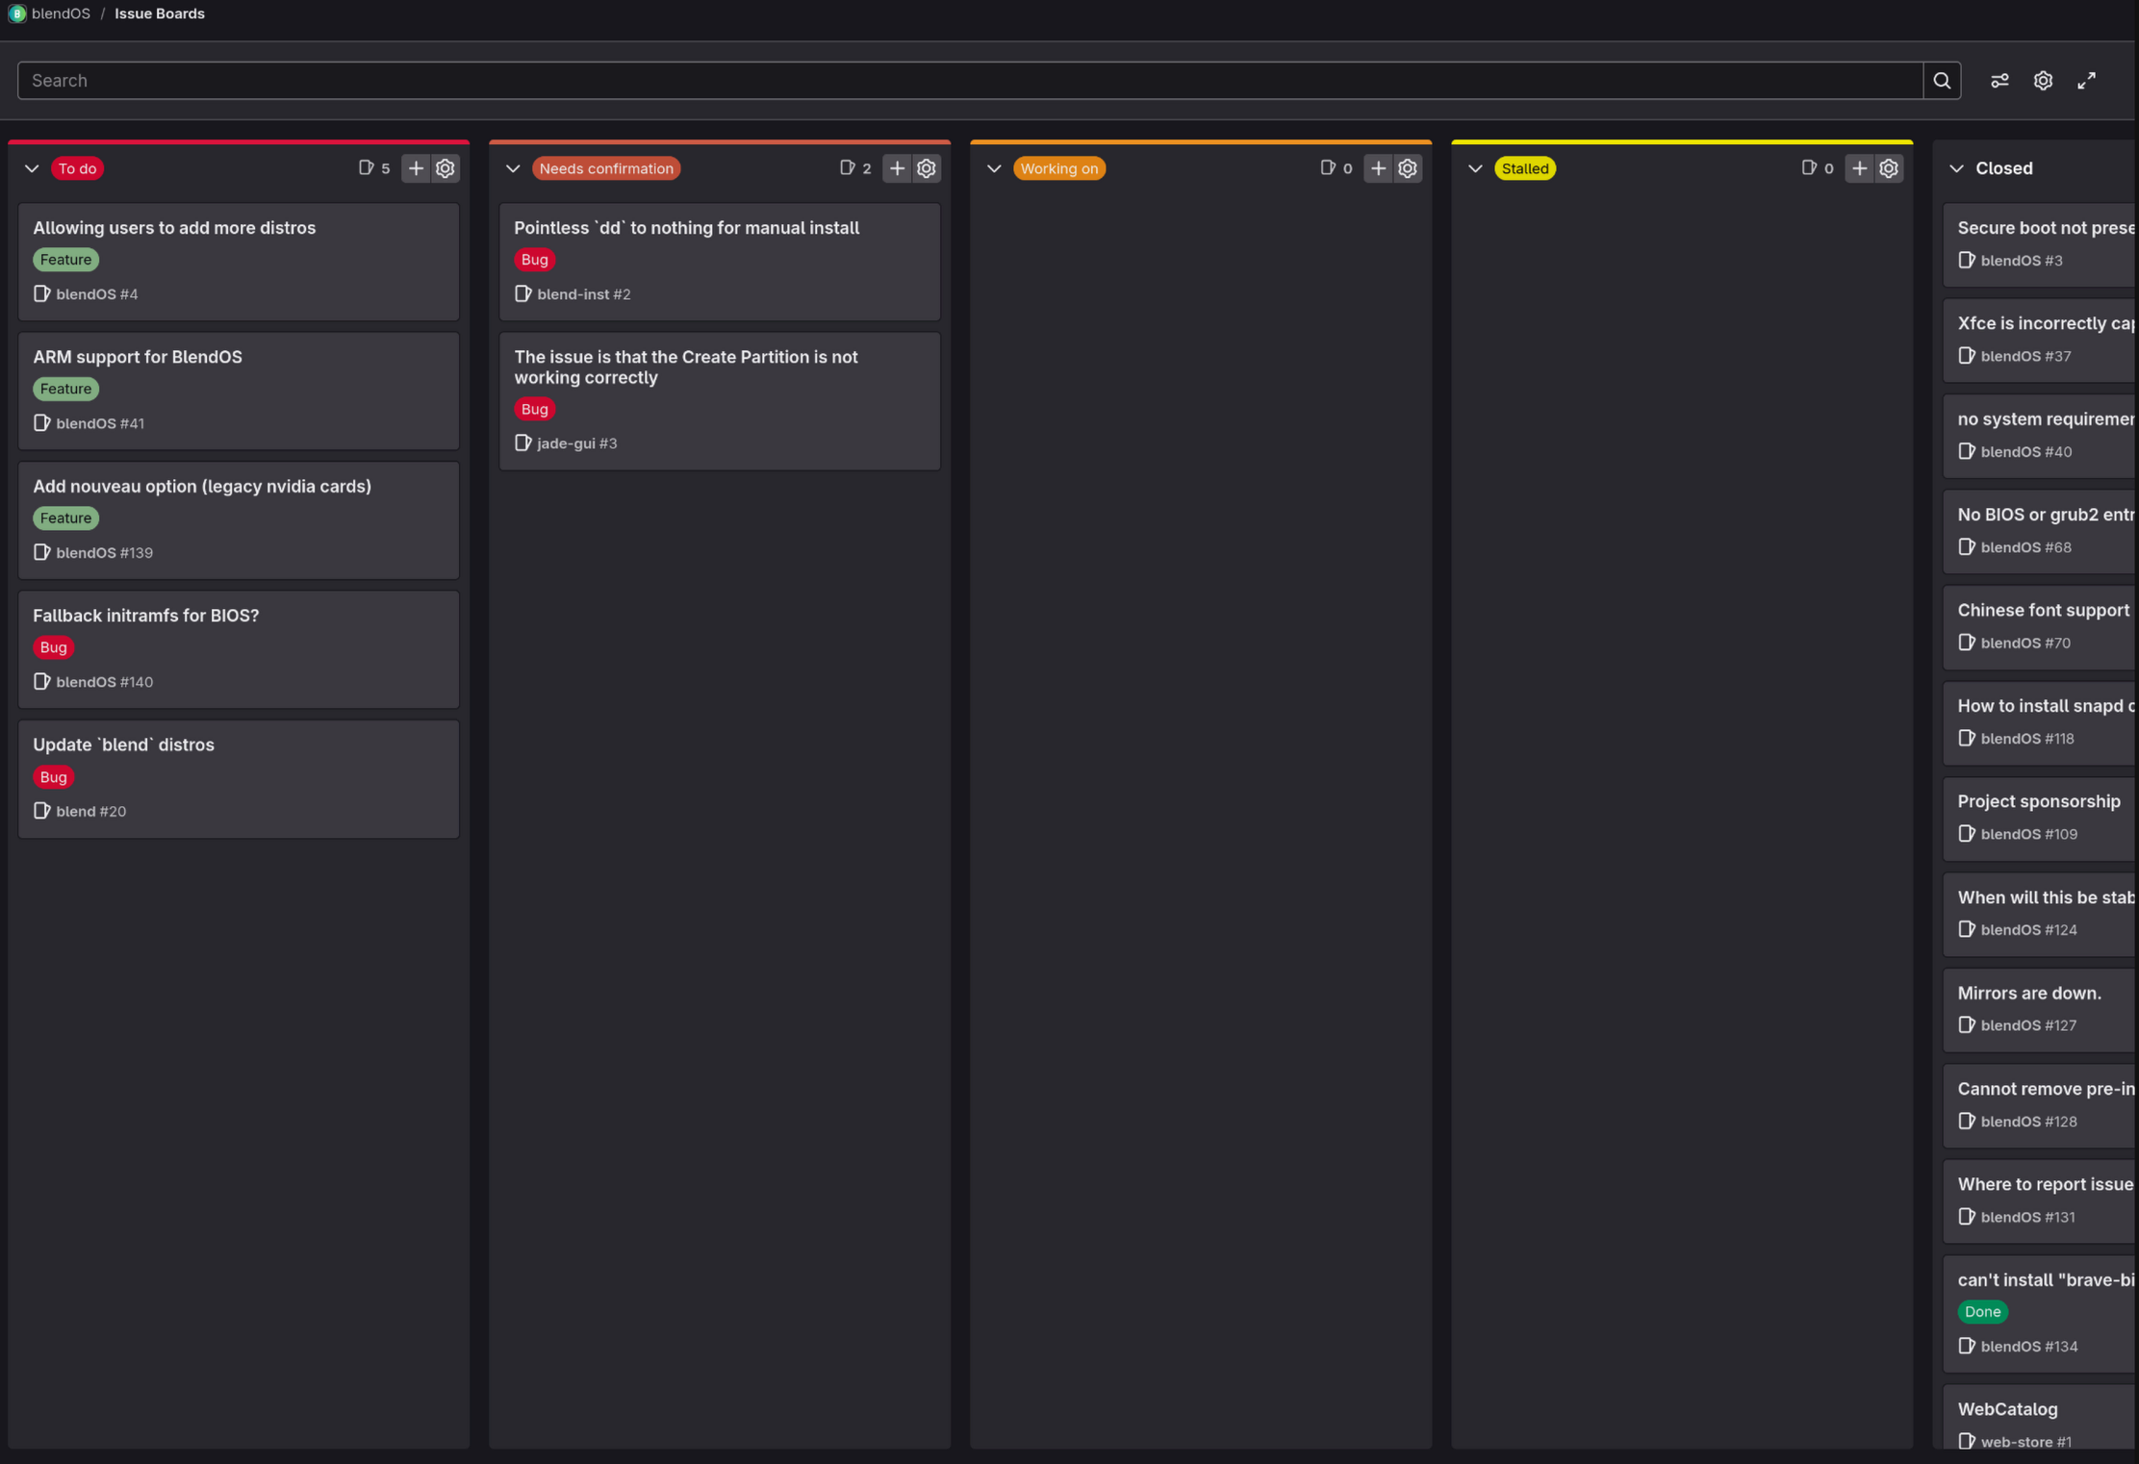Open the search magnifier icon
This screenshot has width=2139, height=1464.
click(x=1942, y=80)
